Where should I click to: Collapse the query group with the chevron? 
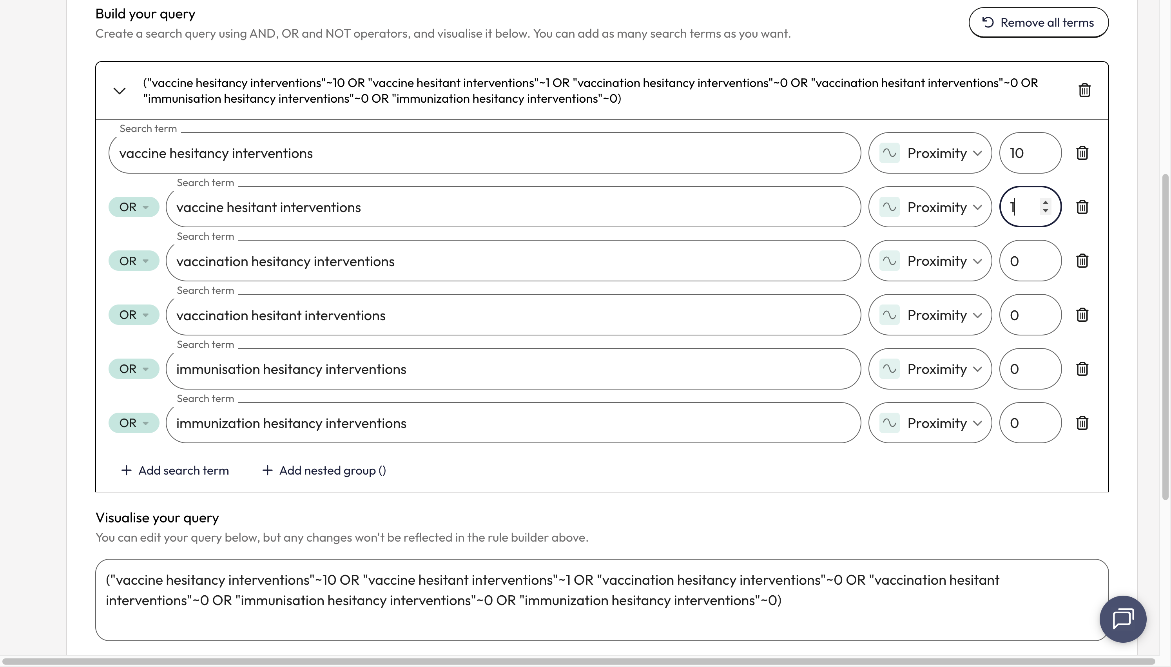click(x=120, y=91)
